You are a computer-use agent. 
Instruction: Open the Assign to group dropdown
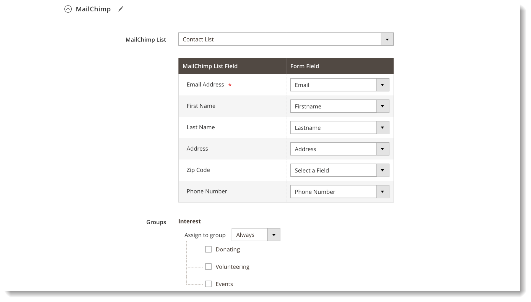coord(256,235)
